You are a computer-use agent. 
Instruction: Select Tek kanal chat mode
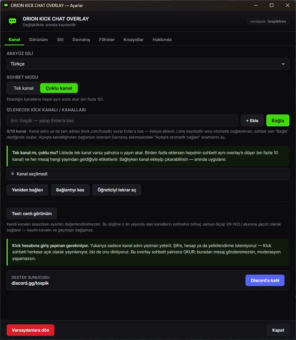click(x=24, y=88)
